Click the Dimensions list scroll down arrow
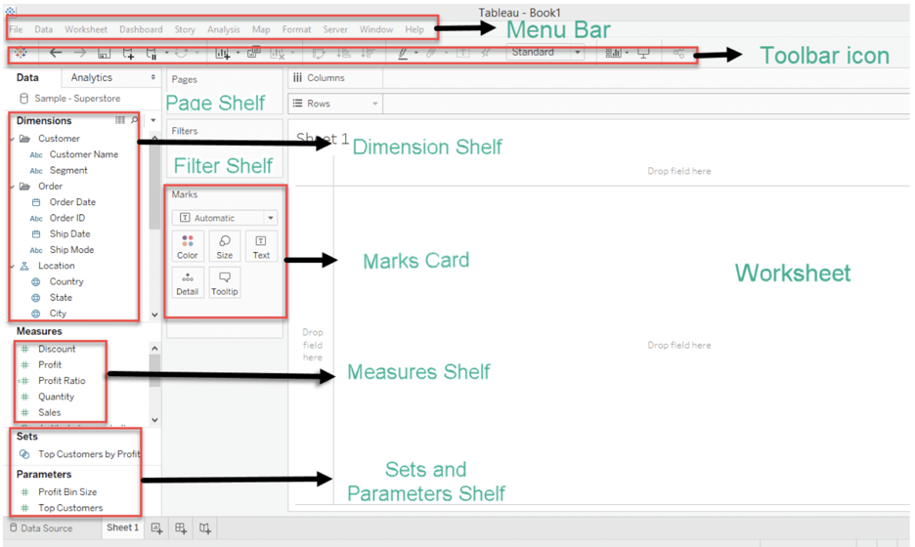The image size is (915, 547). click(x=154, y=315)
